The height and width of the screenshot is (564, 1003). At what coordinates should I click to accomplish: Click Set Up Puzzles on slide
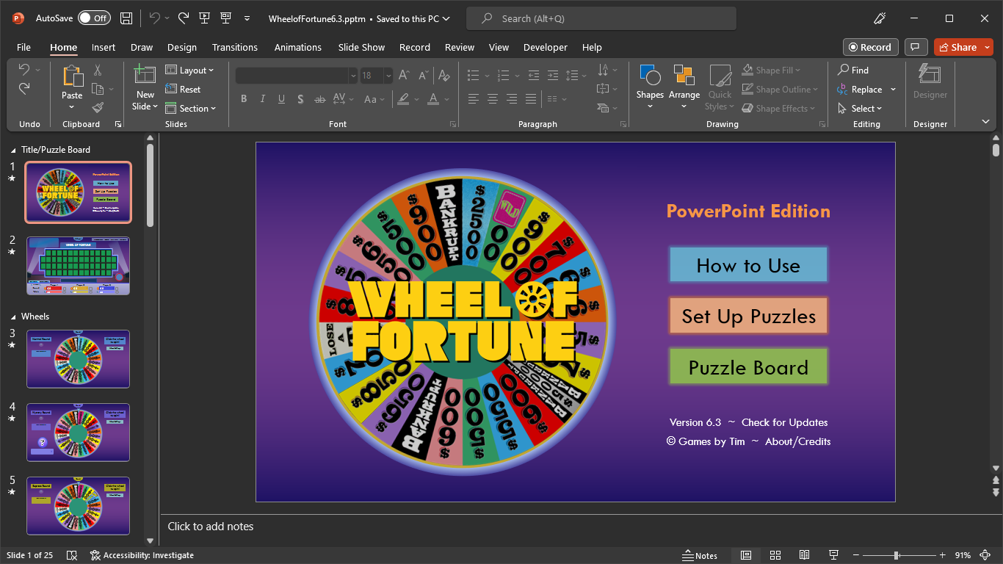(x=748, y=316)
